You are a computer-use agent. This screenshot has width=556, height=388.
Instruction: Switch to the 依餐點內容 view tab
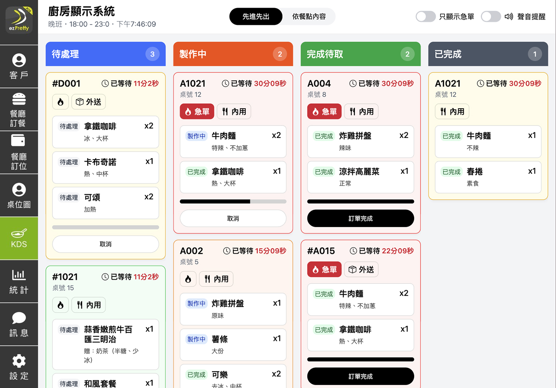click(309, 17)
